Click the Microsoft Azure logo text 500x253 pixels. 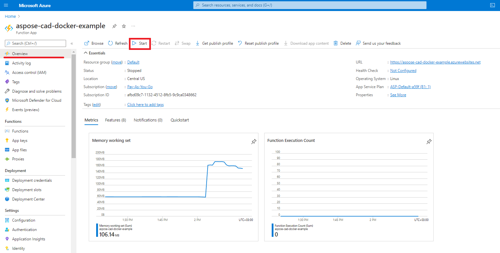click(x=35, y=6)
